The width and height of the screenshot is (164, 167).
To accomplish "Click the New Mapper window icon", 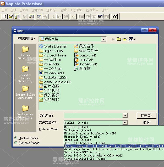I will (88, 16).
